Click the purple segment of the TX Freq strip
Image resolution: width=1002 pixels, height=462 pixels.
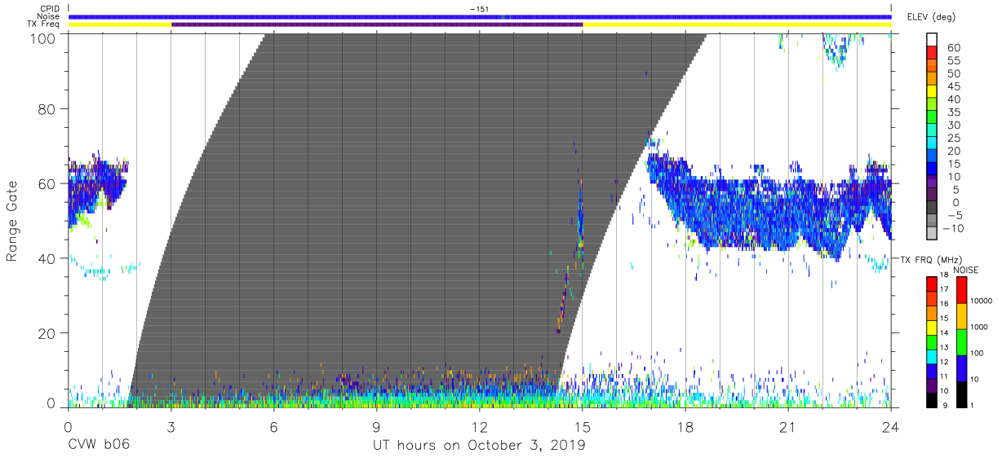click(x=377, y=24)
